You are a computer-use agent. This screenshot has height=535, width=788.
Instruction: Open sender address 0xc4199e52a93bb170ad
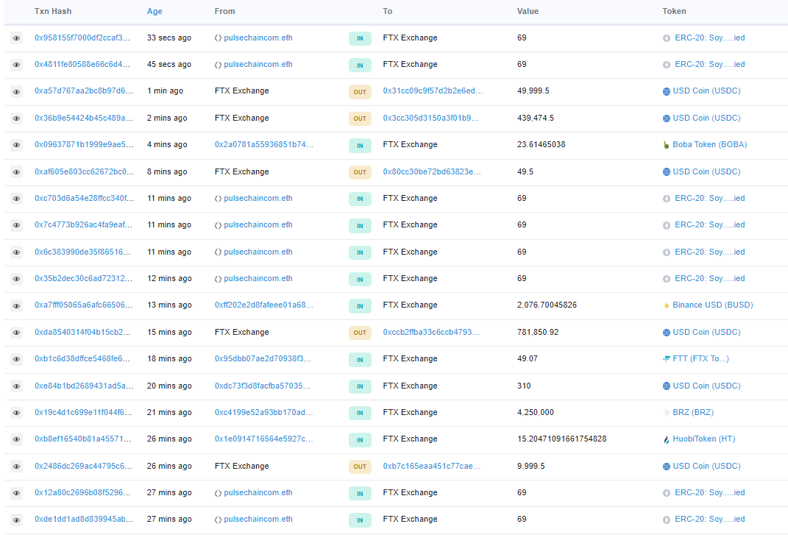click(x=263, y=412)
